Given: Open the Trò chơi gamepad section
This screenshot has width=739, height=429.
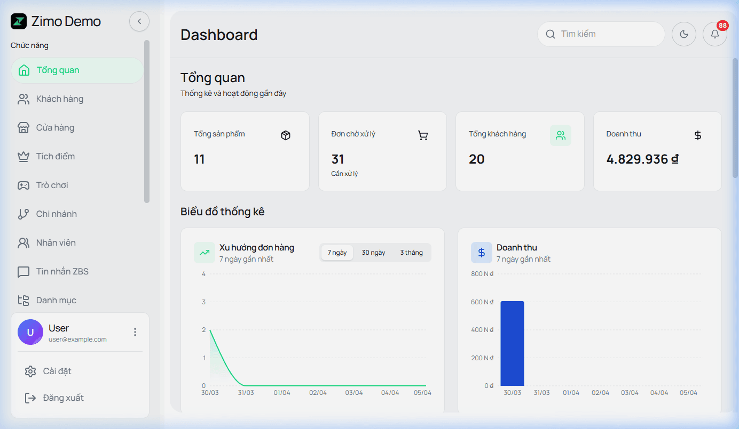Looking at the screenshot, I should coord(23,185).
